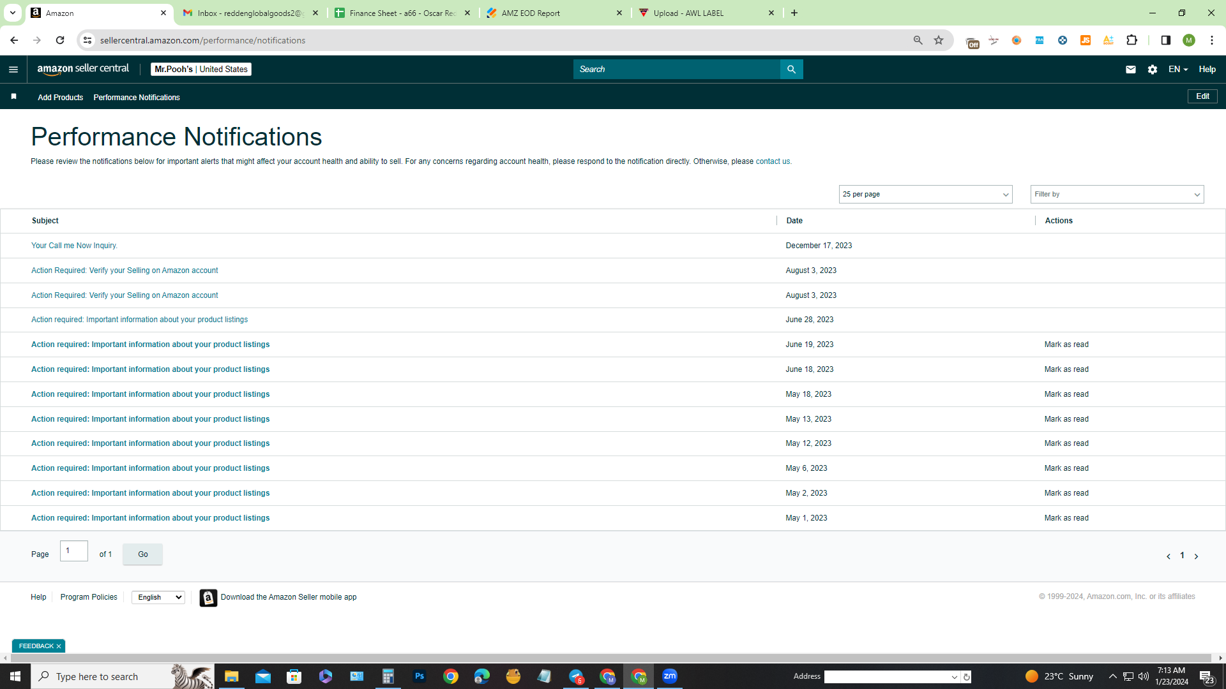Switch to the Upload - AWL LABEL tab
This screenshot has width=1226, height=689.
point(706,13)
